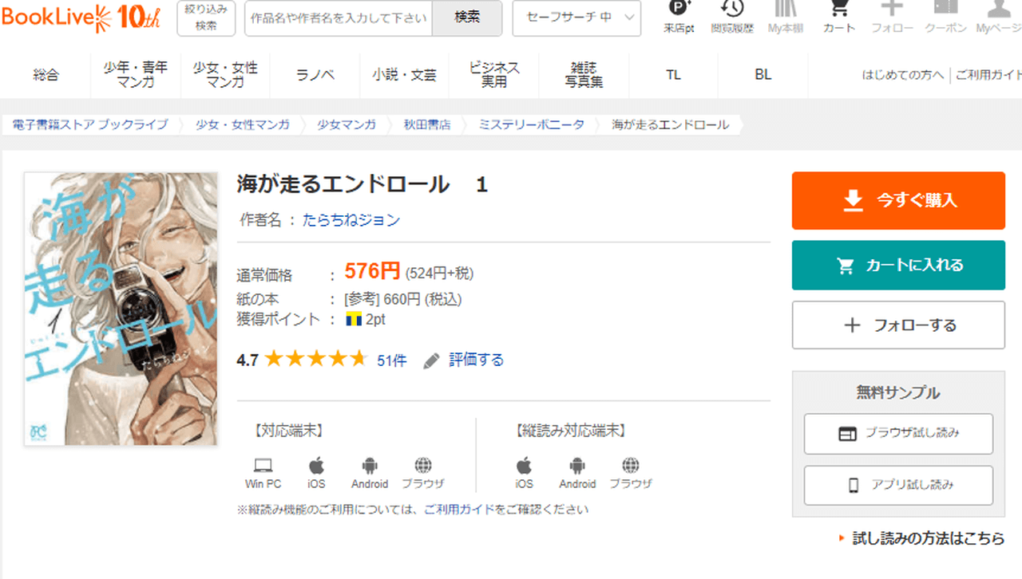Open the 小説・文芸 category tab
Image resolution: width=1022 pixels, height=579 pixels.
[404, 75]
